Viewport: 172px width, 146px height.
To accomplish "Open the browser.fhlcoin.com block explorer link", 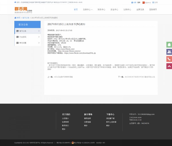I will point(69,51).
